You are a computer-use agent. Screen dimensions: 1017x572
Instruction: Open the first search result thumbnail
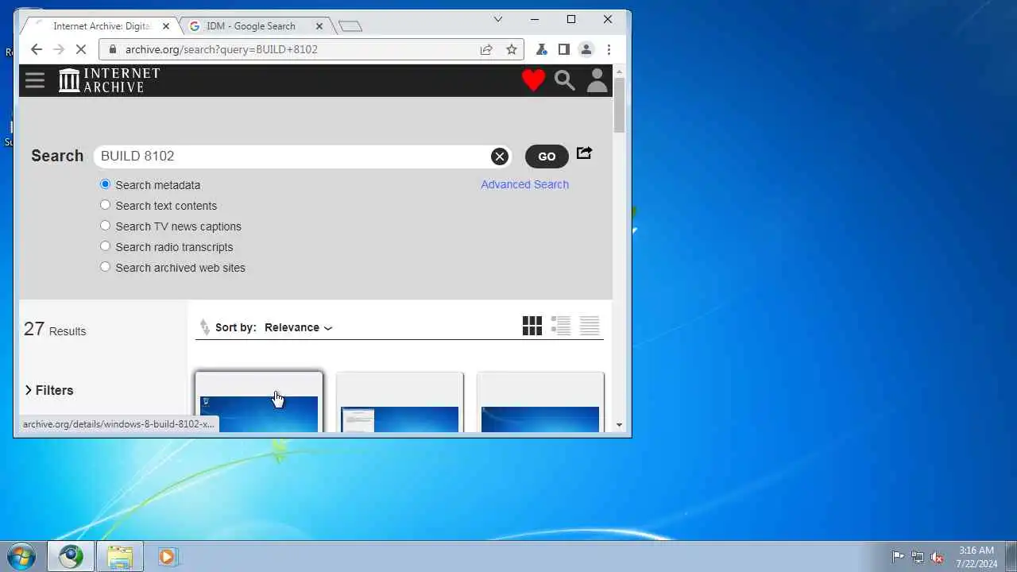(259, 402)
